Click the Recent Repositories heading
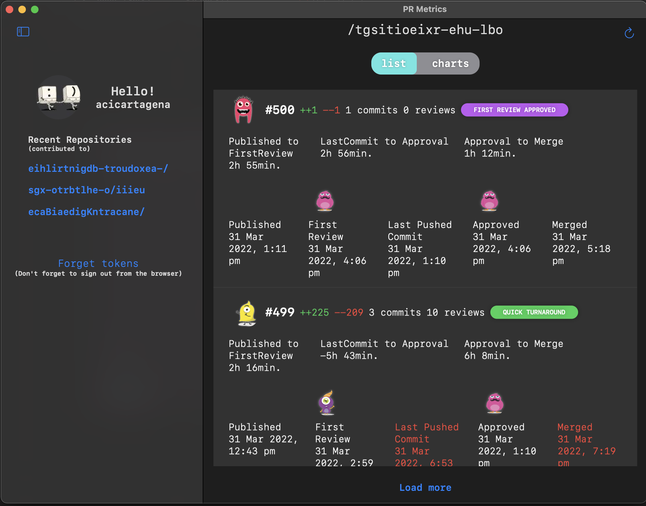Image resolution: width=646 pixels, height=506 pixels. coord(80,140)
